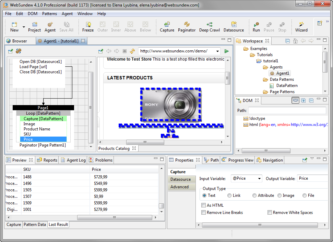Image resolution: width=333 pixels, height=242 pixels.
Task: Start a Deep Crawl from toolbar
Action: [209, 25]
